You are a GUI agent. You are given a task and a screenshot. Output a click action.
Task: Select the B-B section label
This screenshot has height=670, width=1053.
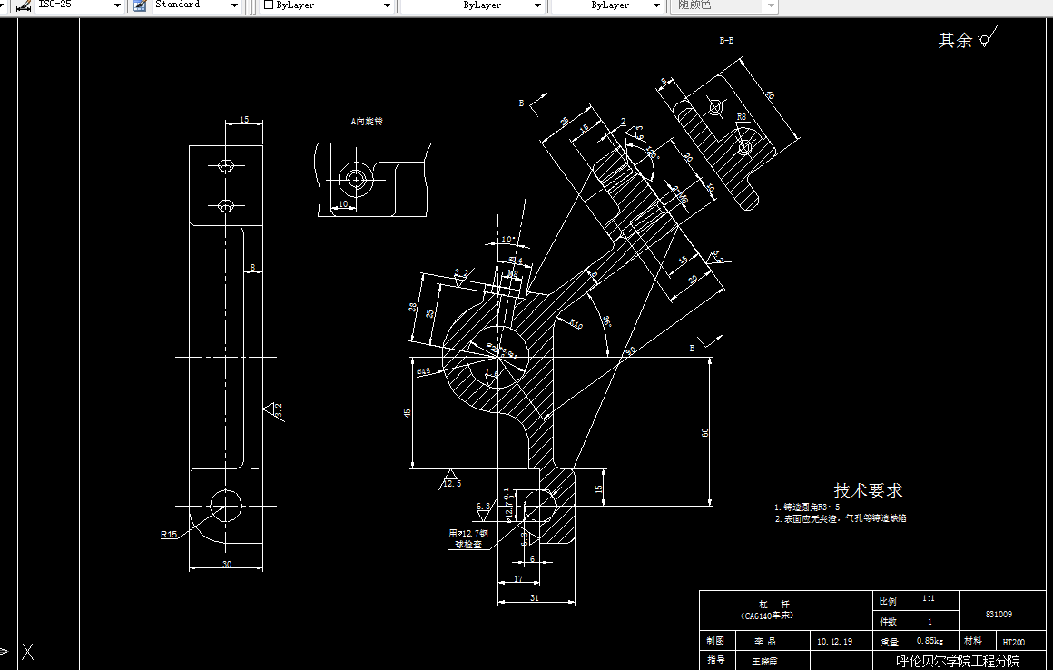click(726, 40)
